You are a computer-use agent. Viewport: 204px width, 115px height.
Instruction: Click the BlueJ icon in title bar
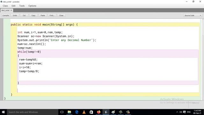click(1, 2)
